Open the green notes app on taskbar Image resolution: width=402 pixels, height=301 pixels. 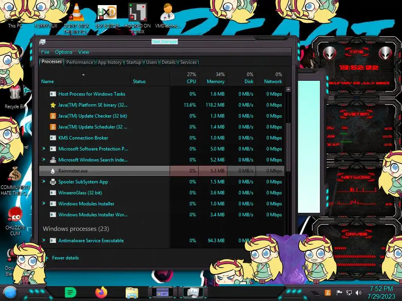point(71,292)
